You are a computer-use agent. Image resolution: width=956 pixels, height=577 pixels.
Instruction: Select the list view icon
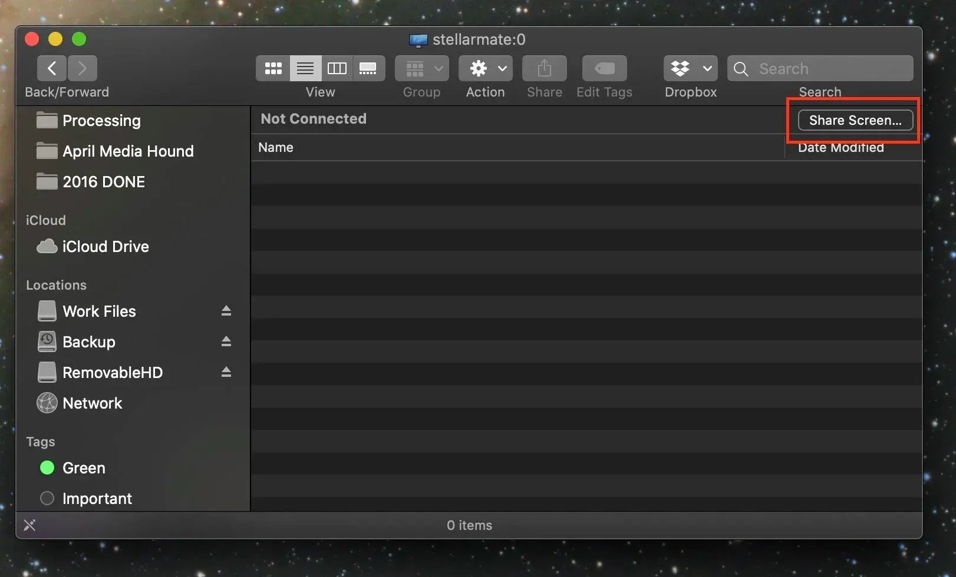pos(305,68)
